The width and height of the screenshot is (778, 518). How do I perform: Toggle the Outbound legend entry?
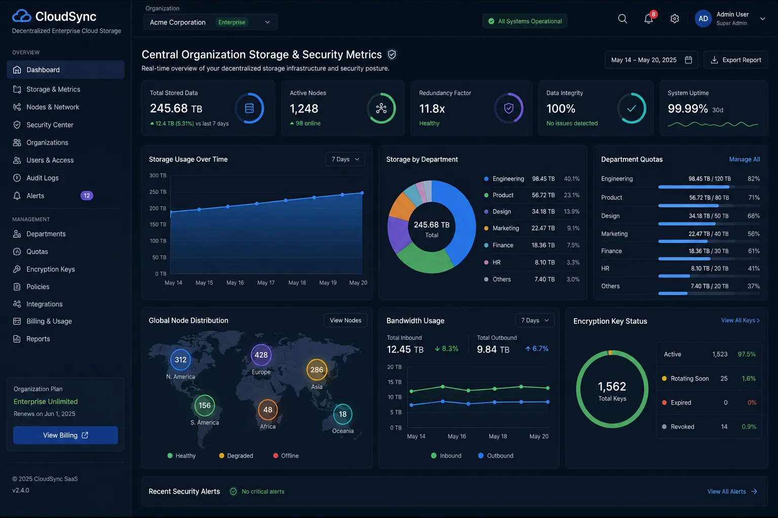coord(495,456)
